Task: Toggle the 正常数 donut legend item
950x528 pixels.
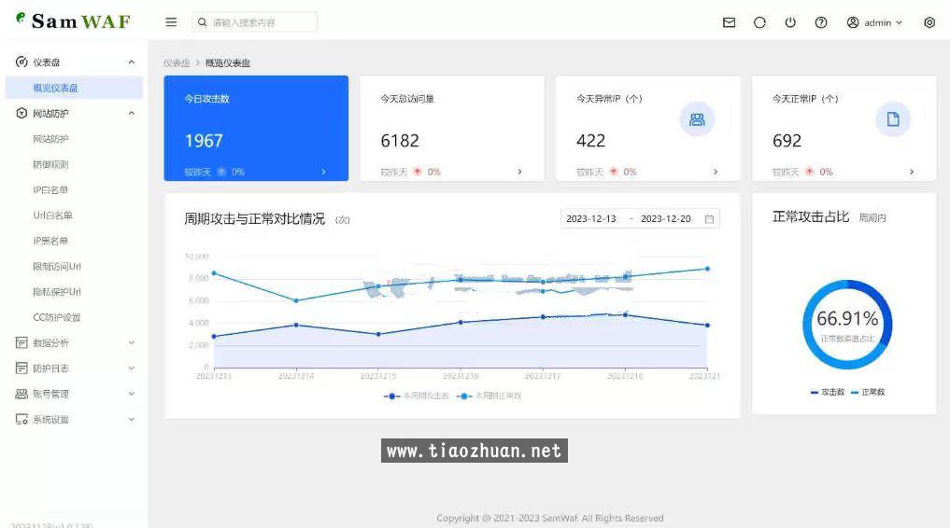Action: (x=868, y=392)
